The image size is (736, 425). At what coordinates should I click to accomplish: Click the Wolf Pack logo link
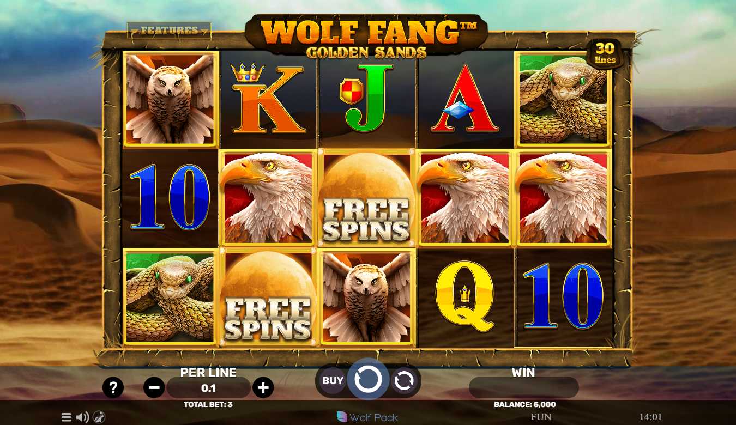pyautogui.click(x=367, y=417)
